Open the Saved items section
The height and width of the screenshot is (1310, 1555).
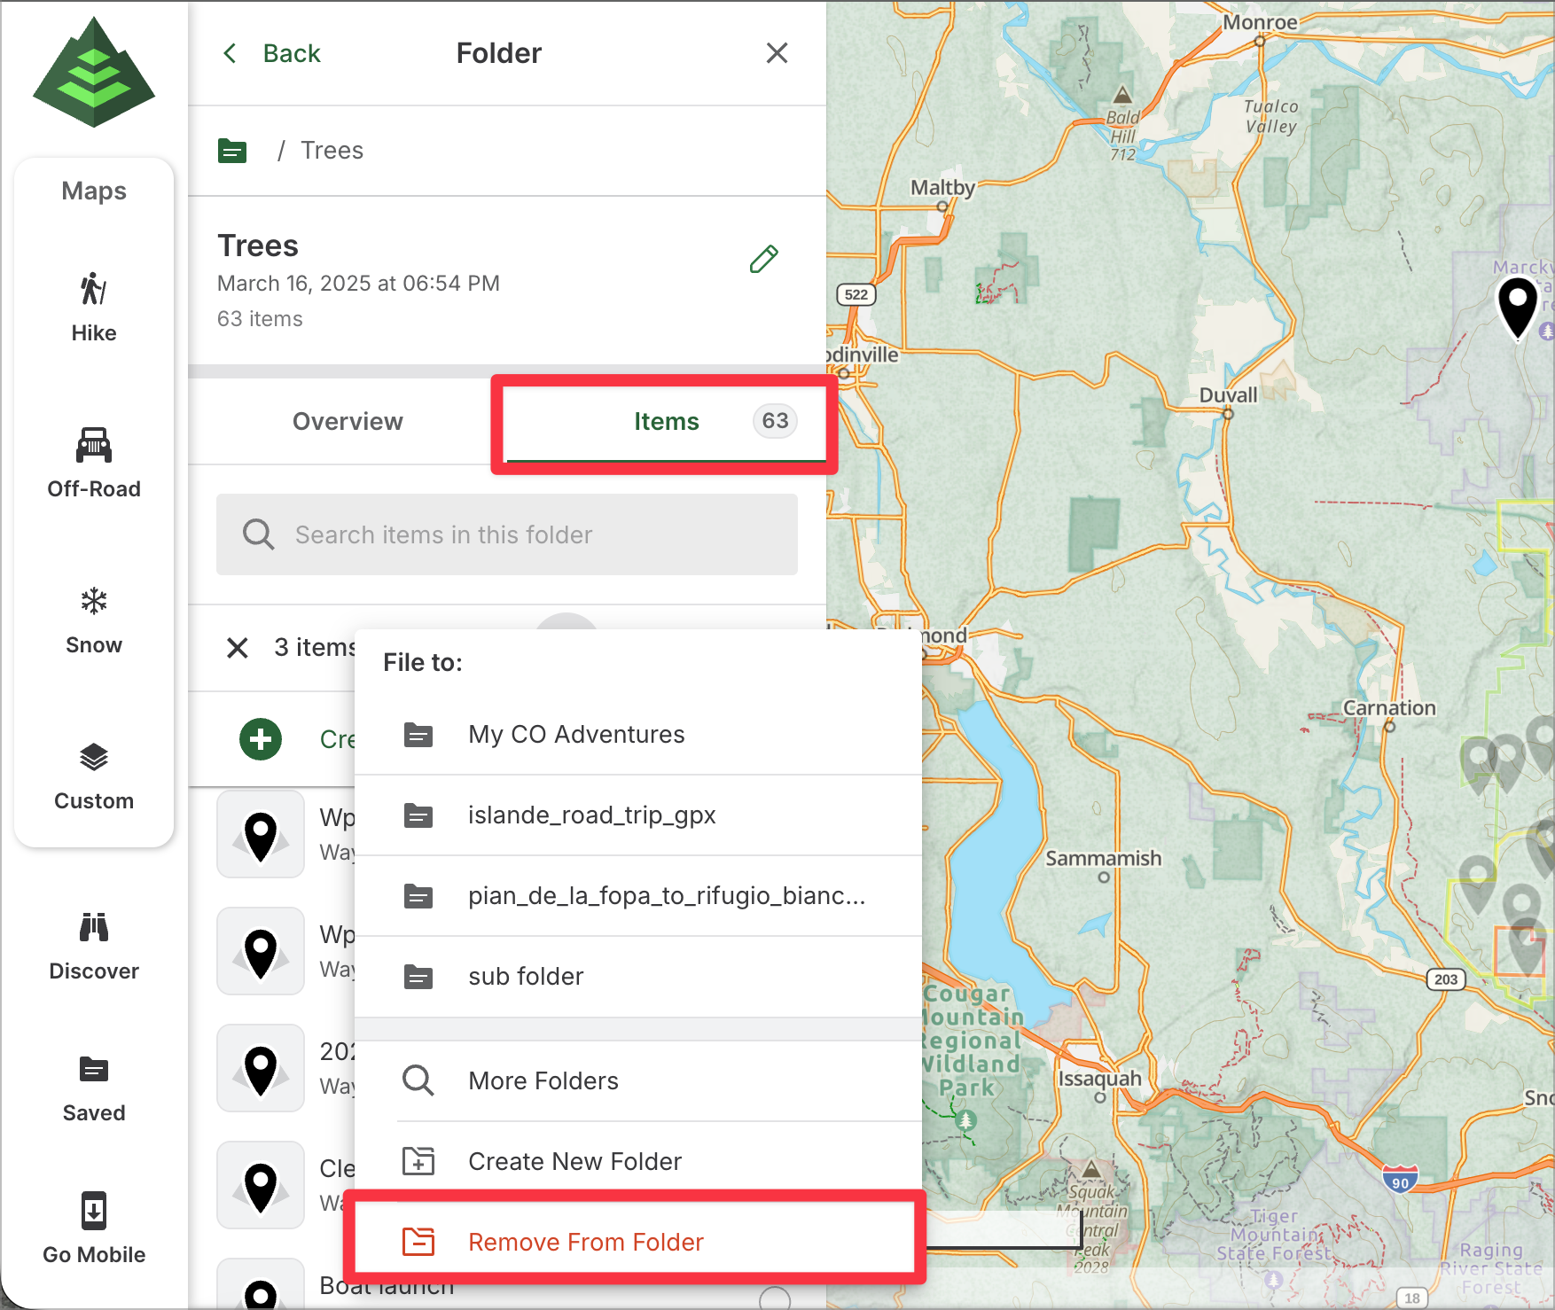[x=93, y=1087]
